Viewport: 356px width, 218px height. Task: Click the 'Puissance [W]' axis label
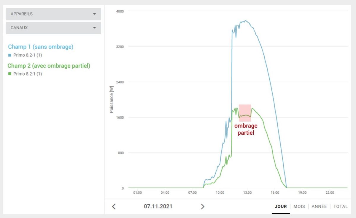(112, 100)
